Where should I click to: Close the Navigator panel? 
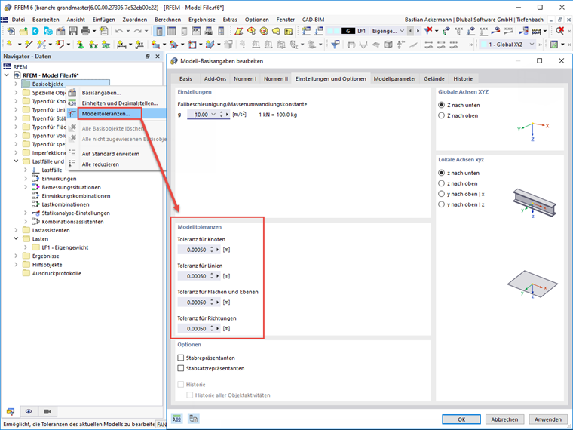pos(158,57)
